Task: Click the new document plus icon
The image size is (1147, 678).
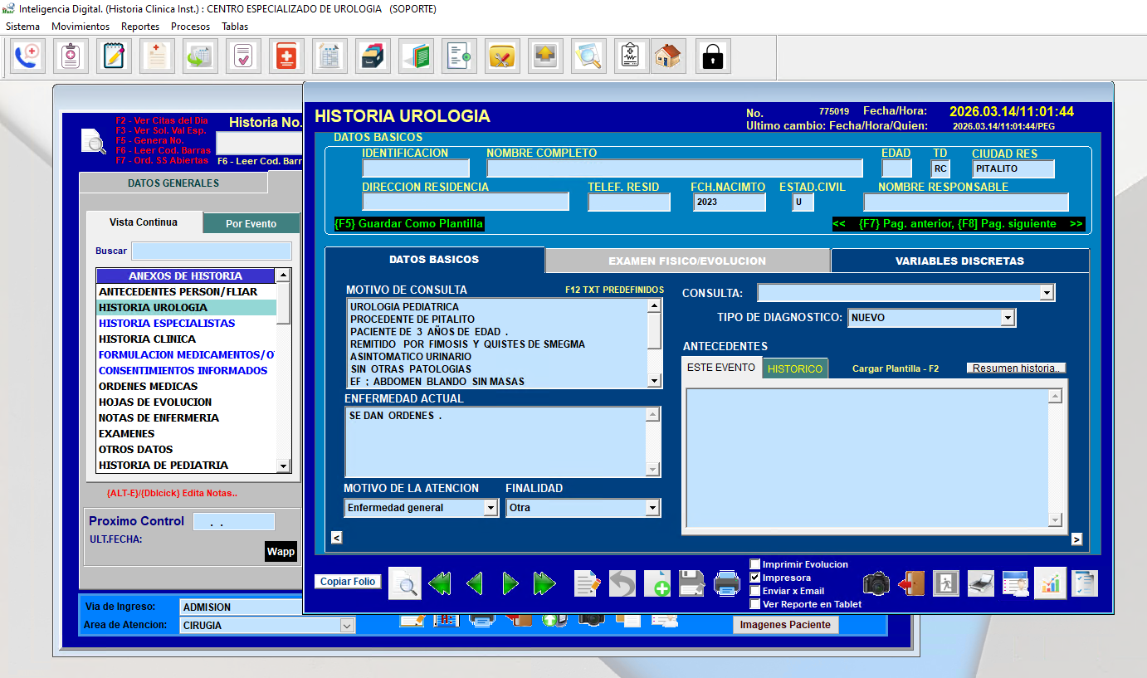Action: (657, 583)
